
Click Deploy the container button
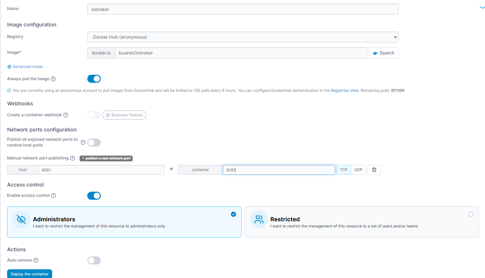click(x=30, y=274)
